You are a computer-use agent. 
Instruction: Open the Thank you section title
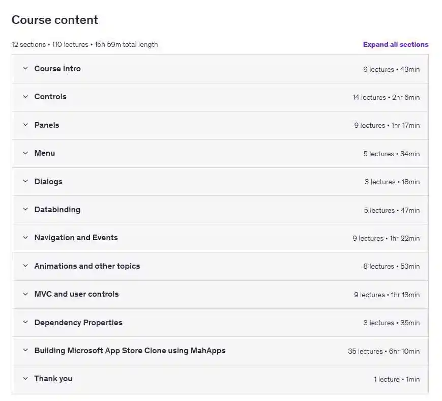53,379
